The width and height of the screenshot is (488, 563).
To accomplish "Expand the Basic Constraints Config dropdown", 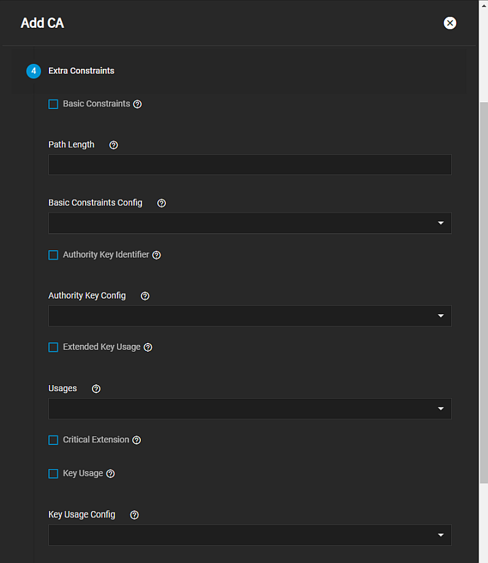I will [250, 223].
